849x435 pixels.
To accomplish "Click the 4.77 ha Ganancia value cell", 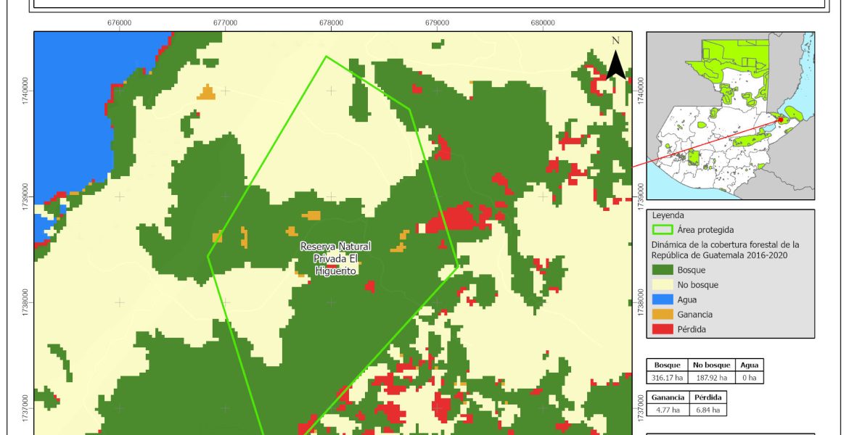I will (x=666, y=410).
